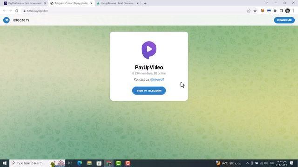Expand the tab search dropdown arrow
The width and height of the screenshot is (298, 167).
(x=267, y=3)
